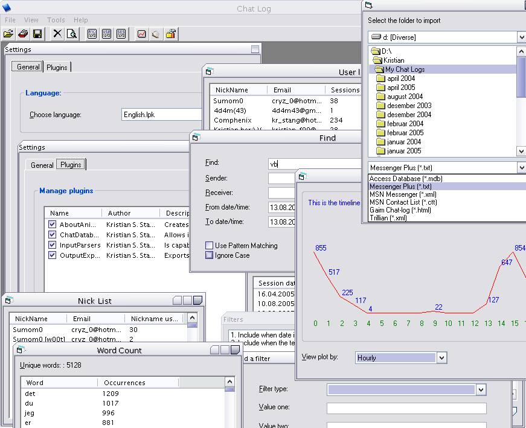
Task: Select the august 2004 folder
Action: (x=405, y=97)
